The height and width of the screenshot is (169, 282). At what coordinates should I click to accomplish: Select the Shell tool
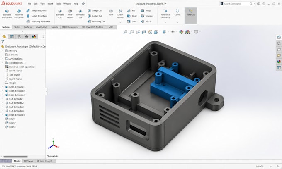(131, 21)
